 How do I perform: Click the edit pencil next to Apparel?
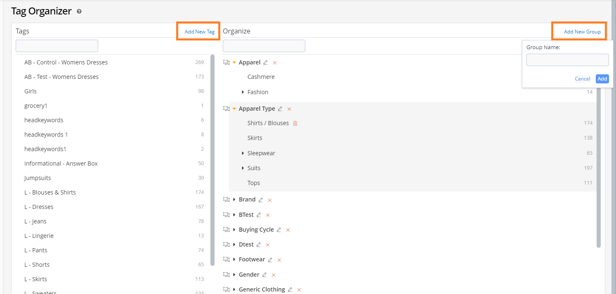(266, 63)
